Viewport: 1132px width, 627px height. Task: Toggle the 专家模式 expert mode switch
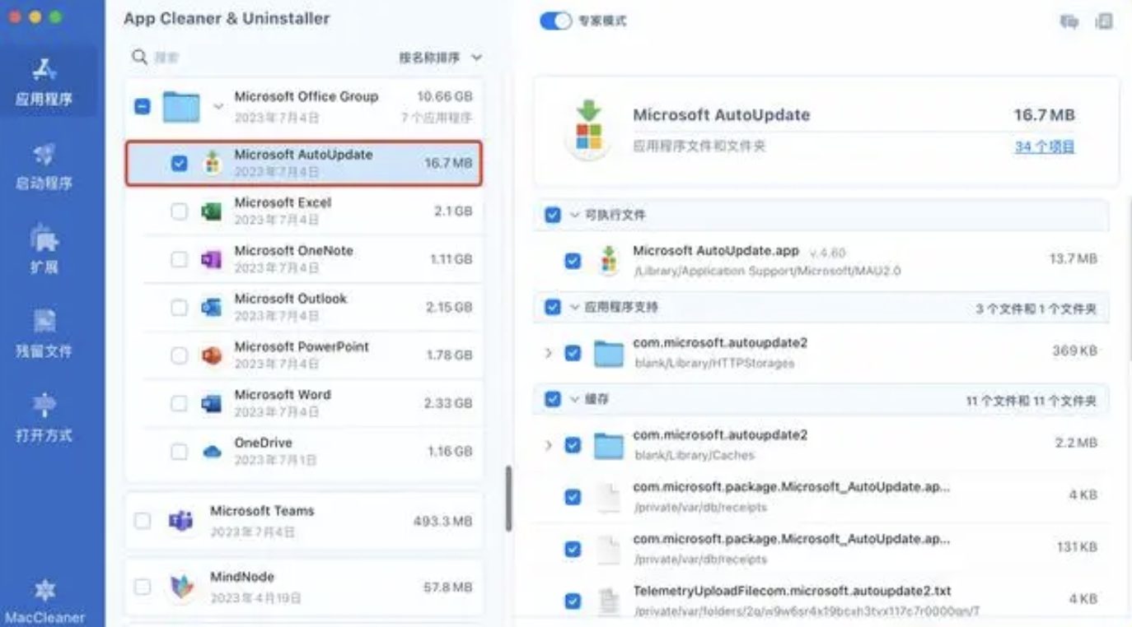coord(555,21)
